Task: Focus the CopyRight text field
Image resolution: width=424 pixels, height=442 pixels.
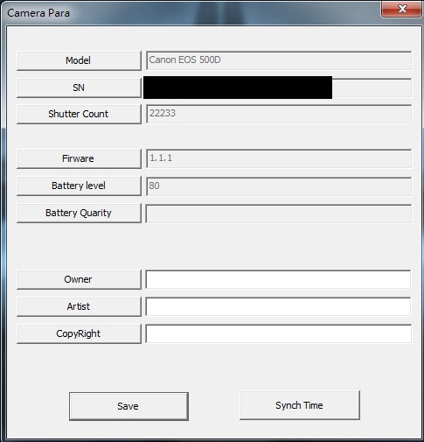Action: (x=279, y=333)
